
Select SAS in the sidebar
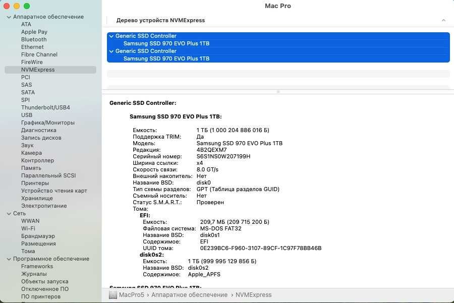pyautogui.click(x=26, y=85)
